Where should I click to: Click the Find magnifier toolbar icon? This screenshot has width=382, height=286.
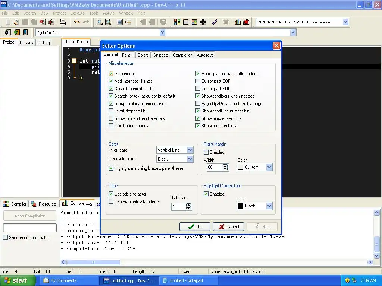click(99, 22)
